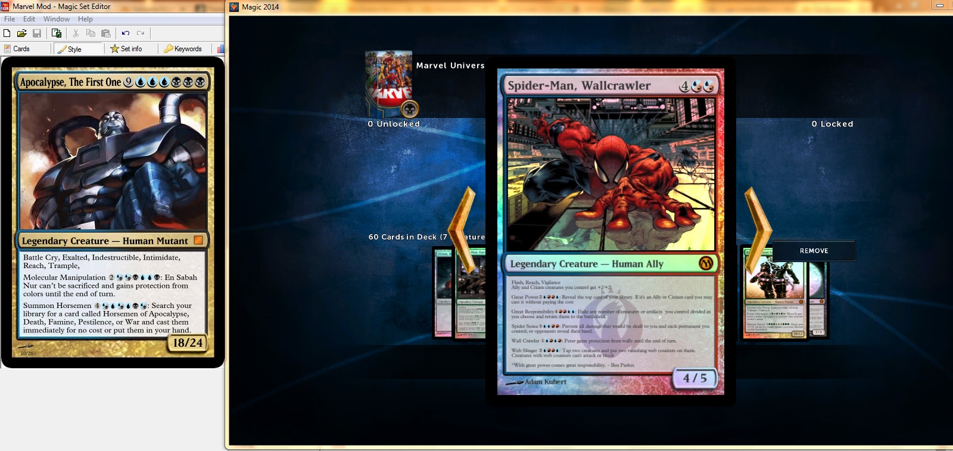Cut selection with the scissors icon

coord(76,33)
